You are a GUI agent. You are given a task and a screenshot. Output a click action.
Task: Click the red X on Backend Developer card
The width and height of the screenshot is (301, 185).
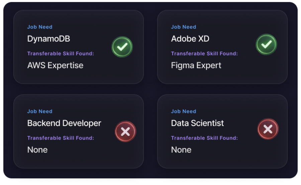pyautogui.click(x=125, y=132)
